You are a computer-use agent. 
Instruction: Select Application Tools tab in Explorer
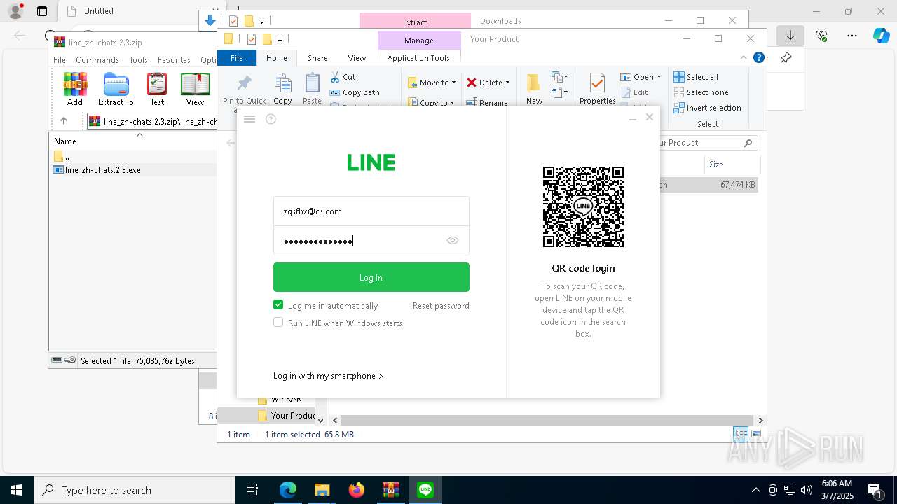[418, 58]
